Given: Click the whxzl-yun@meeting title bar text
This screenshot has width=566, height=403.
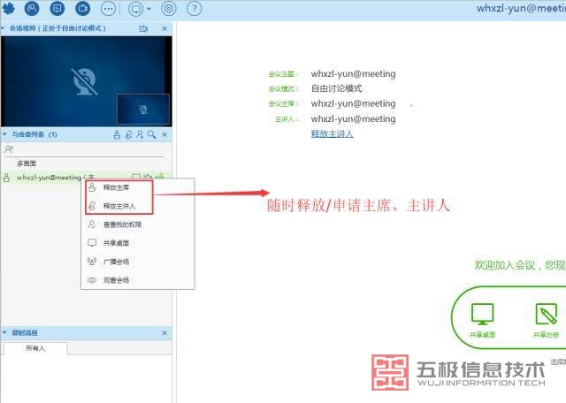Looking at the screenshot, I should point(521,8).
